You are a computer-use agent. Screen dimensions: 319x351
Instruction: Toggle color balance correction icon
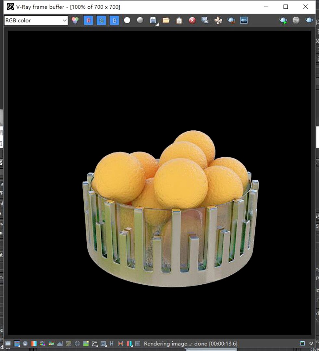(x=51, y=344)
